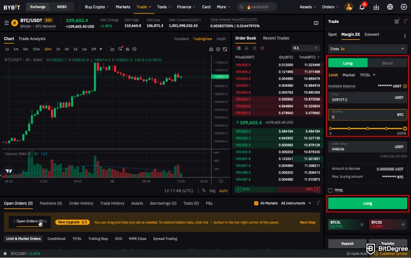The image size is (411, 258).
Task: Toggle log scale on chart
Action: (213, 191)
